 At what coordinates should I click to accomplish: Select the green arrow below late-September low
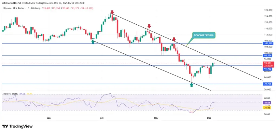93,41
